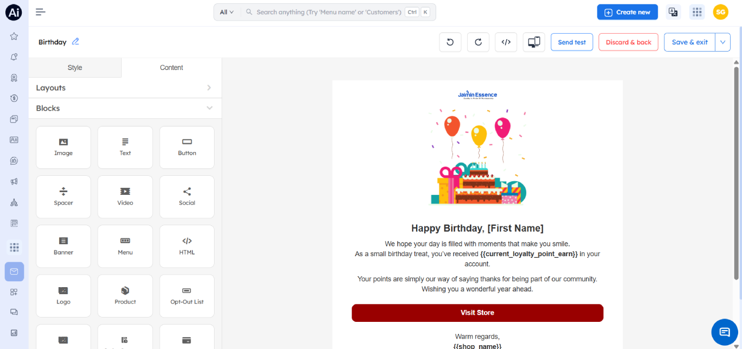Switch to the Content tab
The height and width of the screenshot is (349, 742).
tap(171, 67)
